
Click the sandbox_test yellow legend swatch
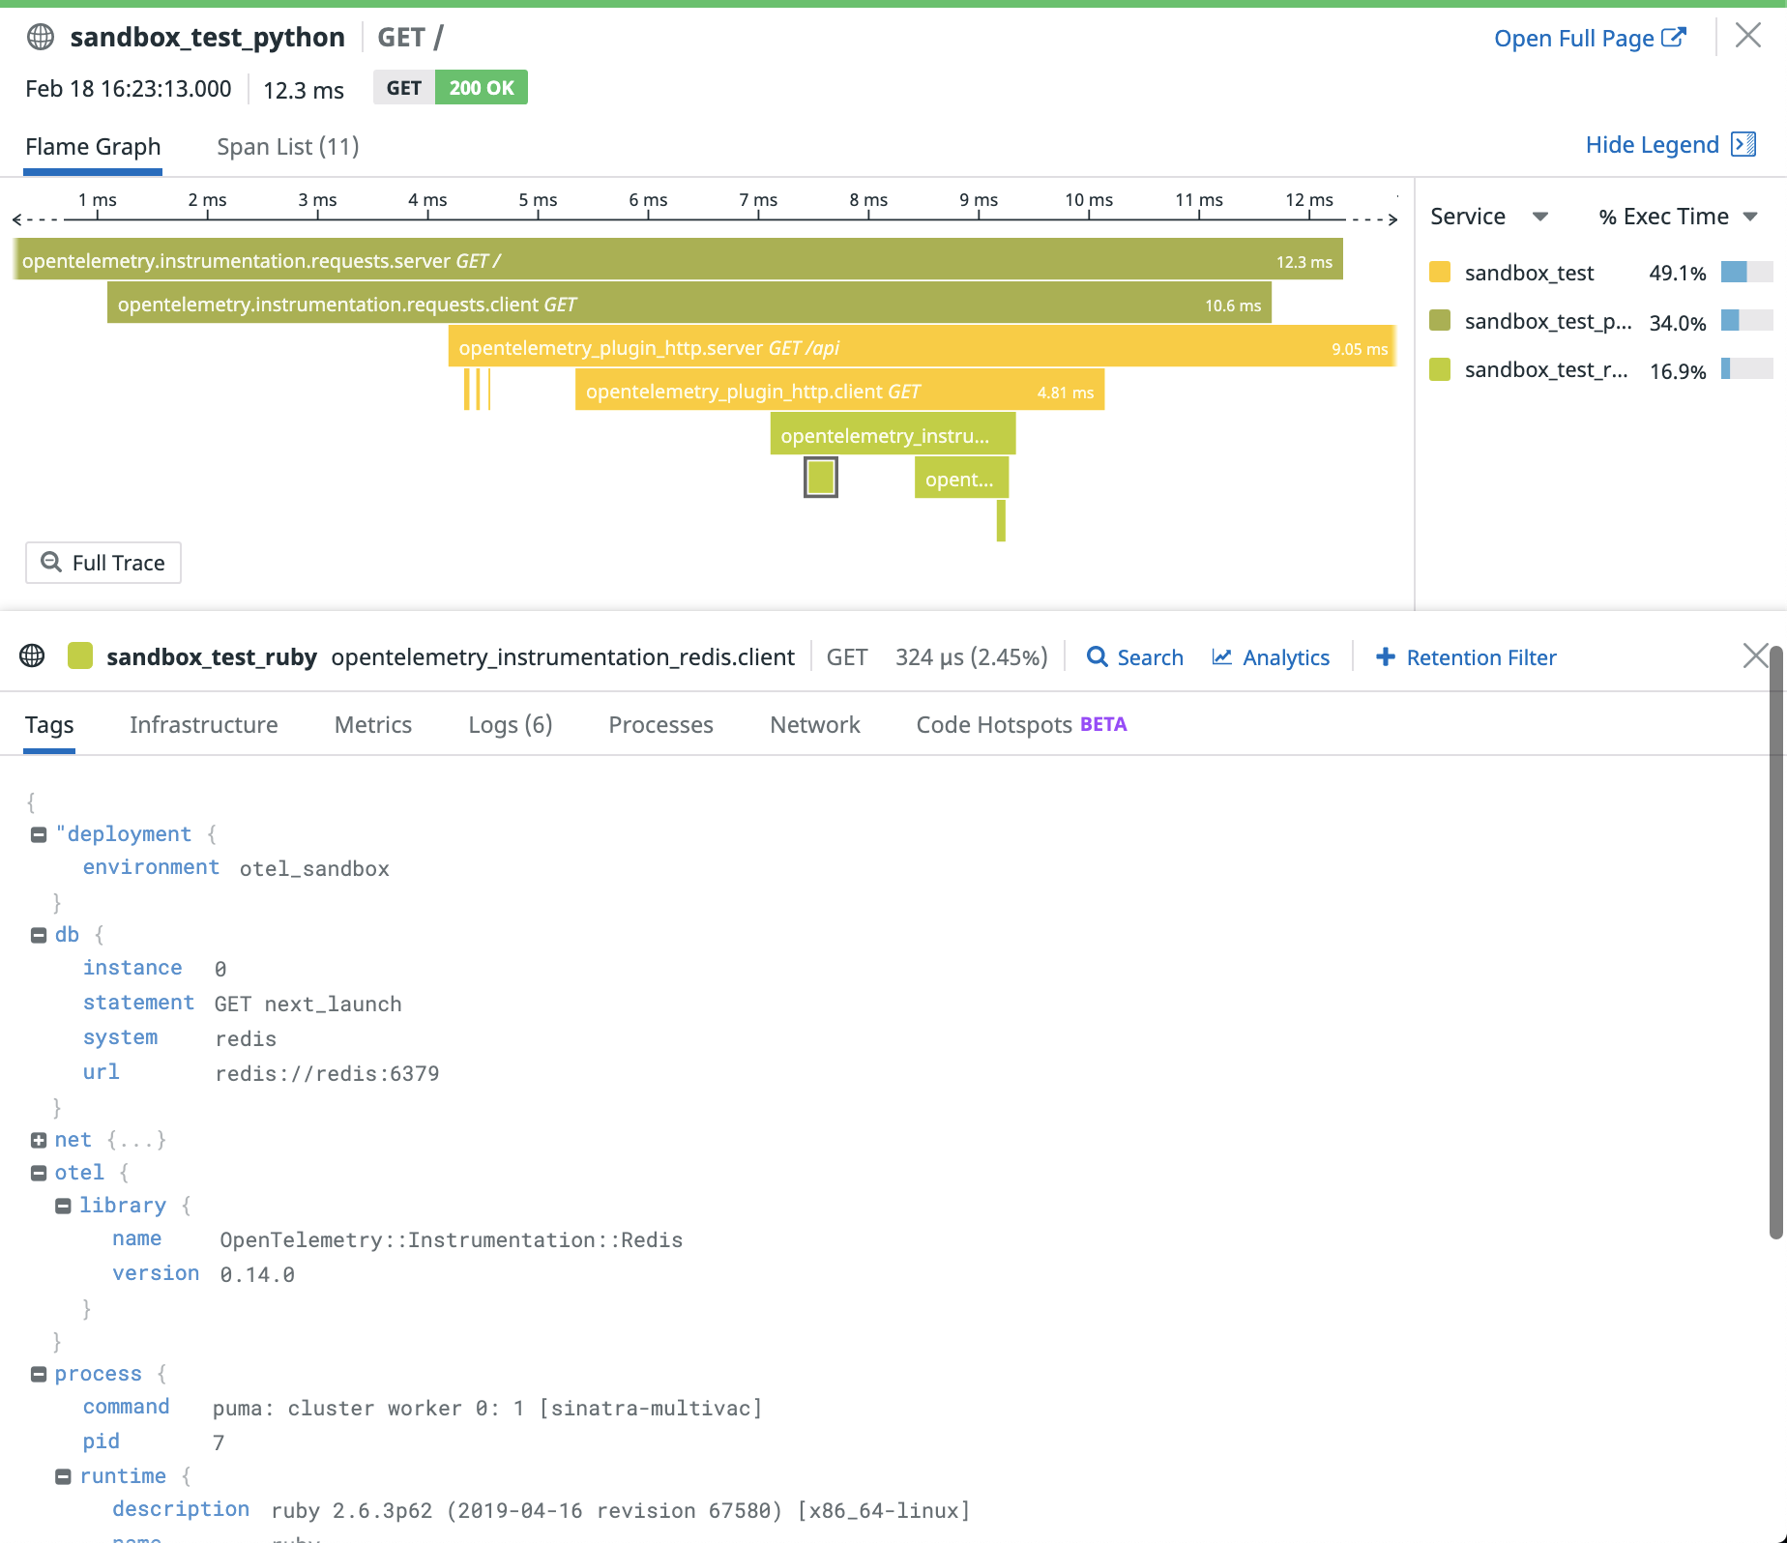click(1440, 272)
